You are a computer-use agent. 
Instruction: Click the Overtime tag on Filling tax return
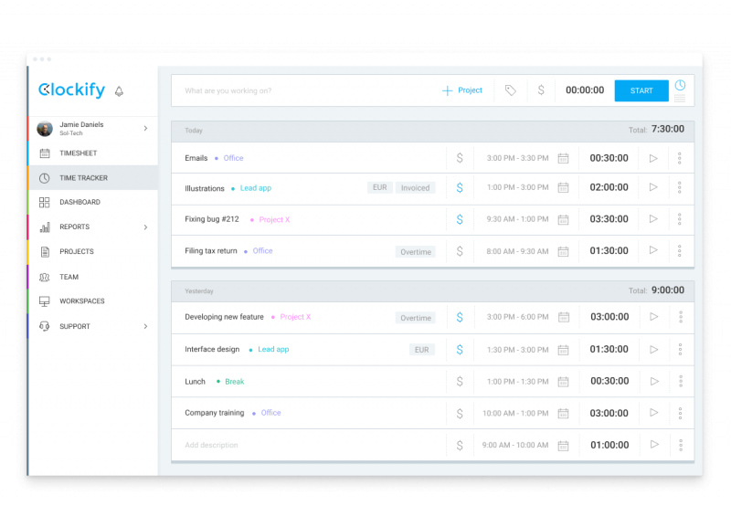[x=416, y=252]
